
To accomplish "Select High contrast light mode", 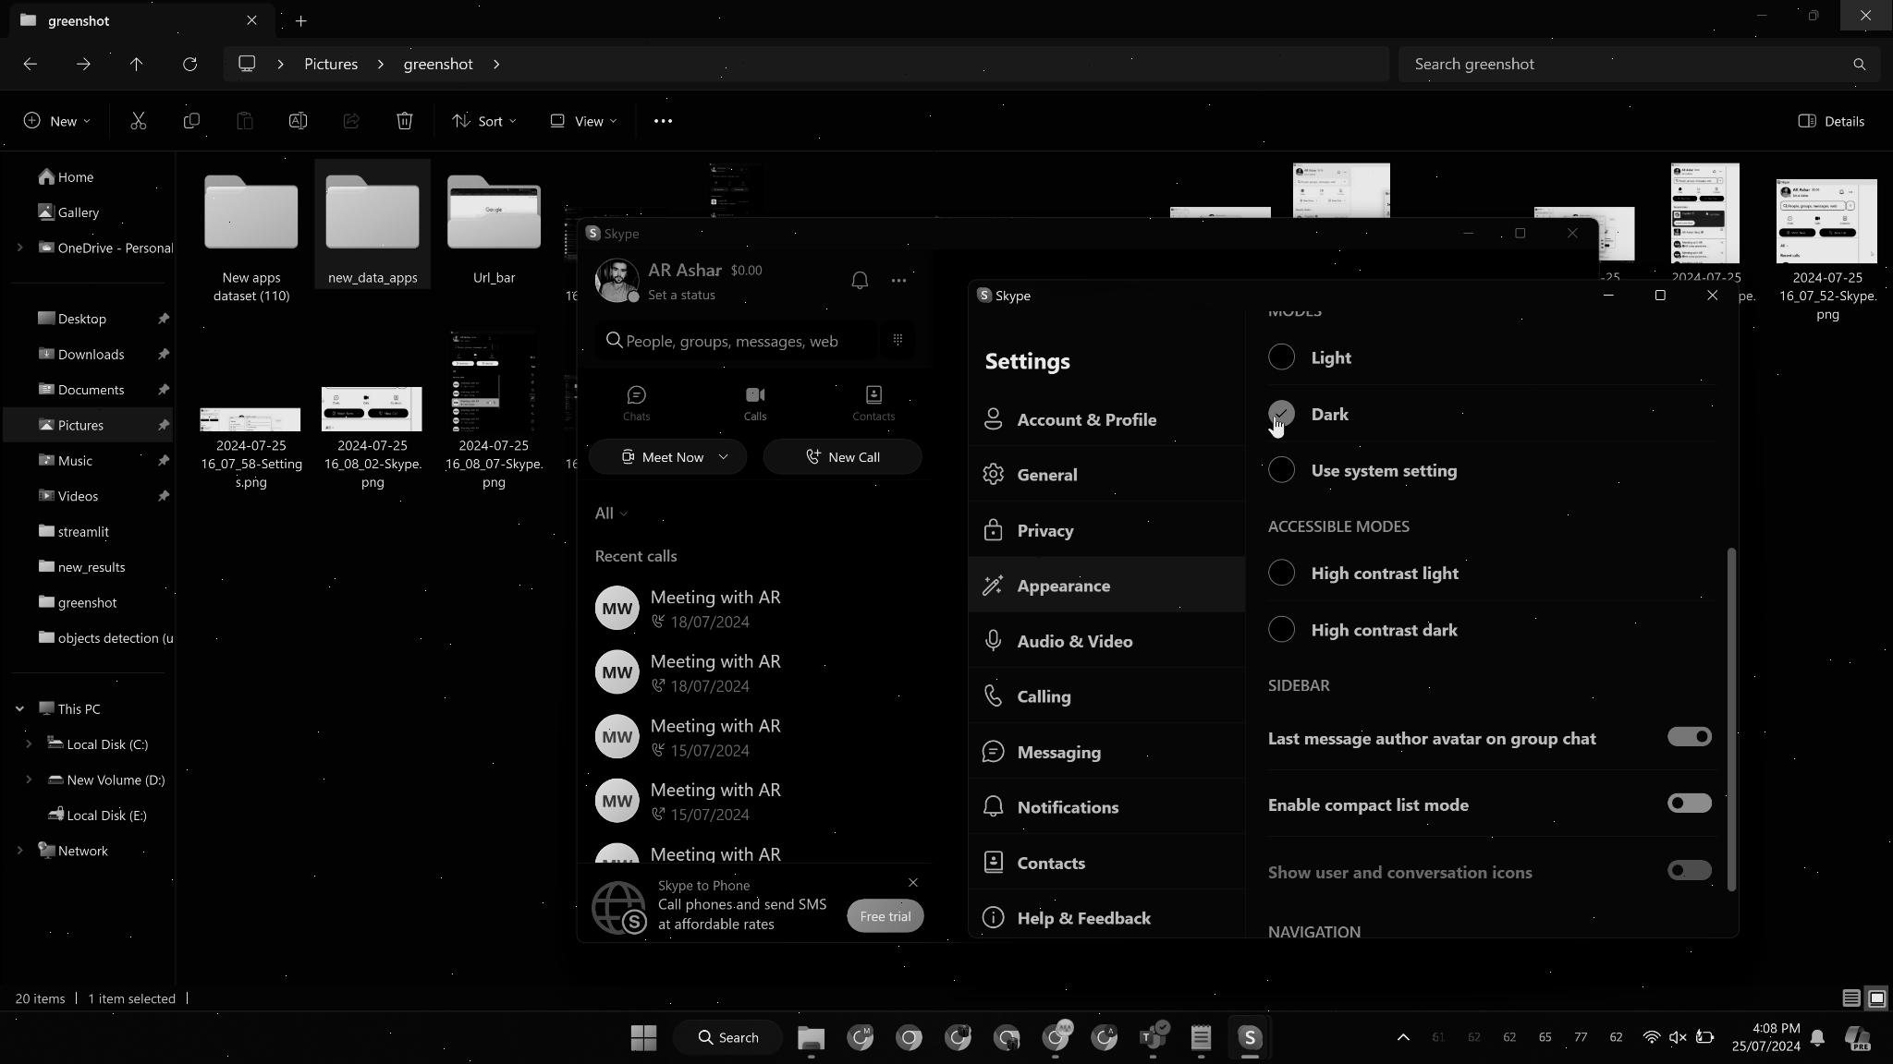I will tap(1281, 573).
